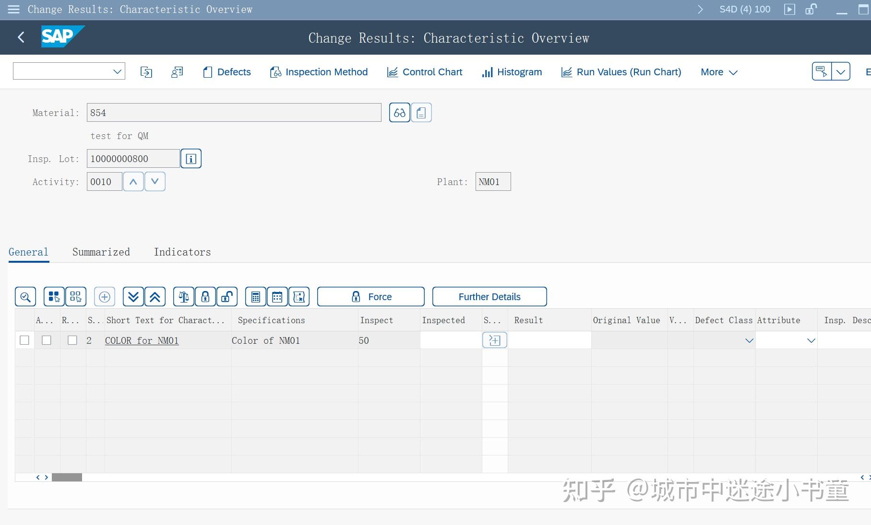Switch to the Summarized tab

(x=101, y=252)
